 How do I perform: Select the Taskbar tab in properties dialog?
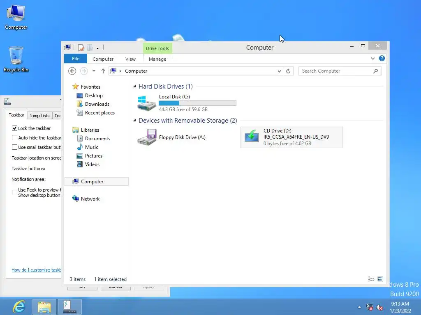coord(16,115)
